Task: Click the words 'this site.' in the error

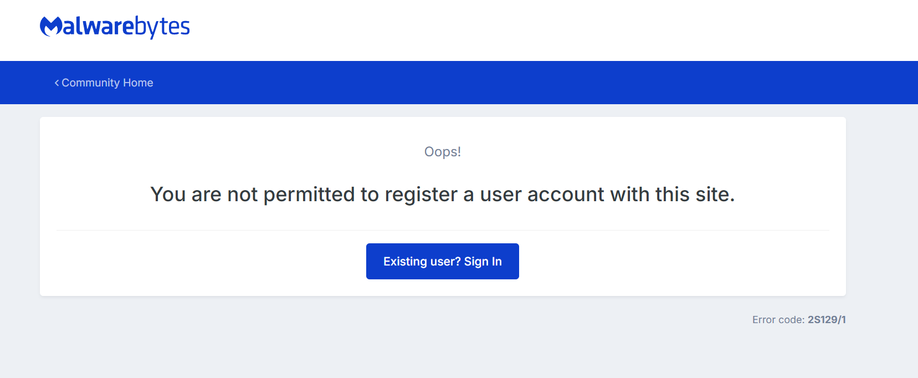Action: [695, 195]
